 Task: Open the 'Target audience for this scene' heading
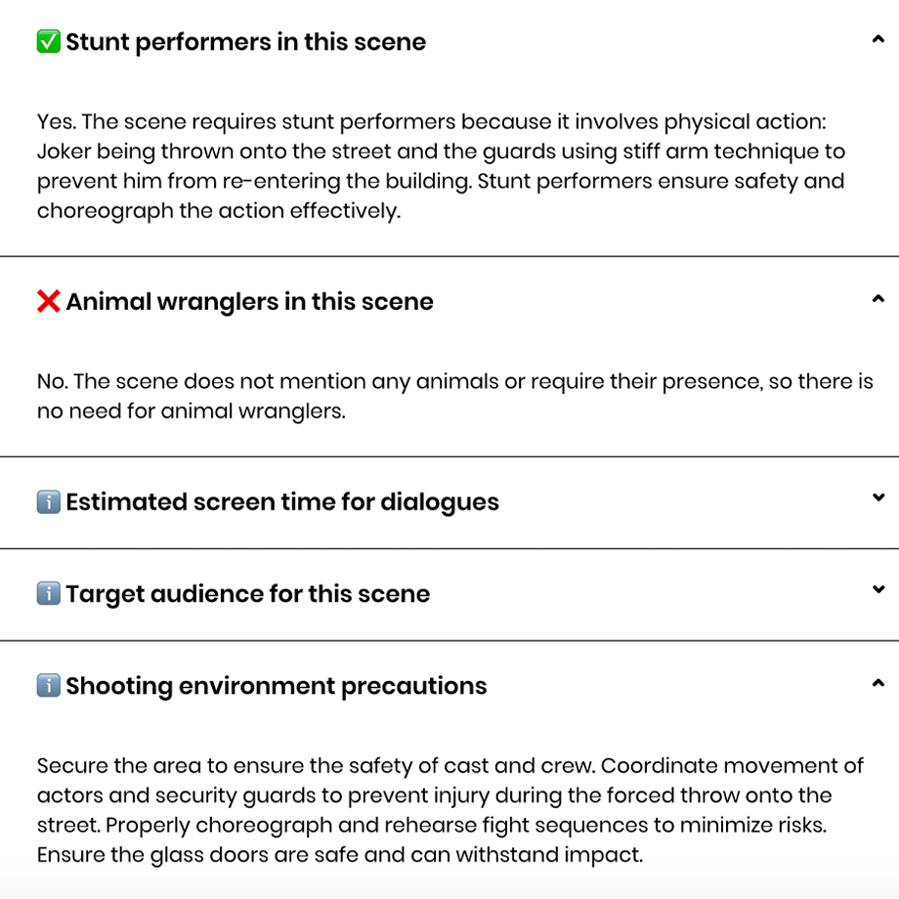247,594
